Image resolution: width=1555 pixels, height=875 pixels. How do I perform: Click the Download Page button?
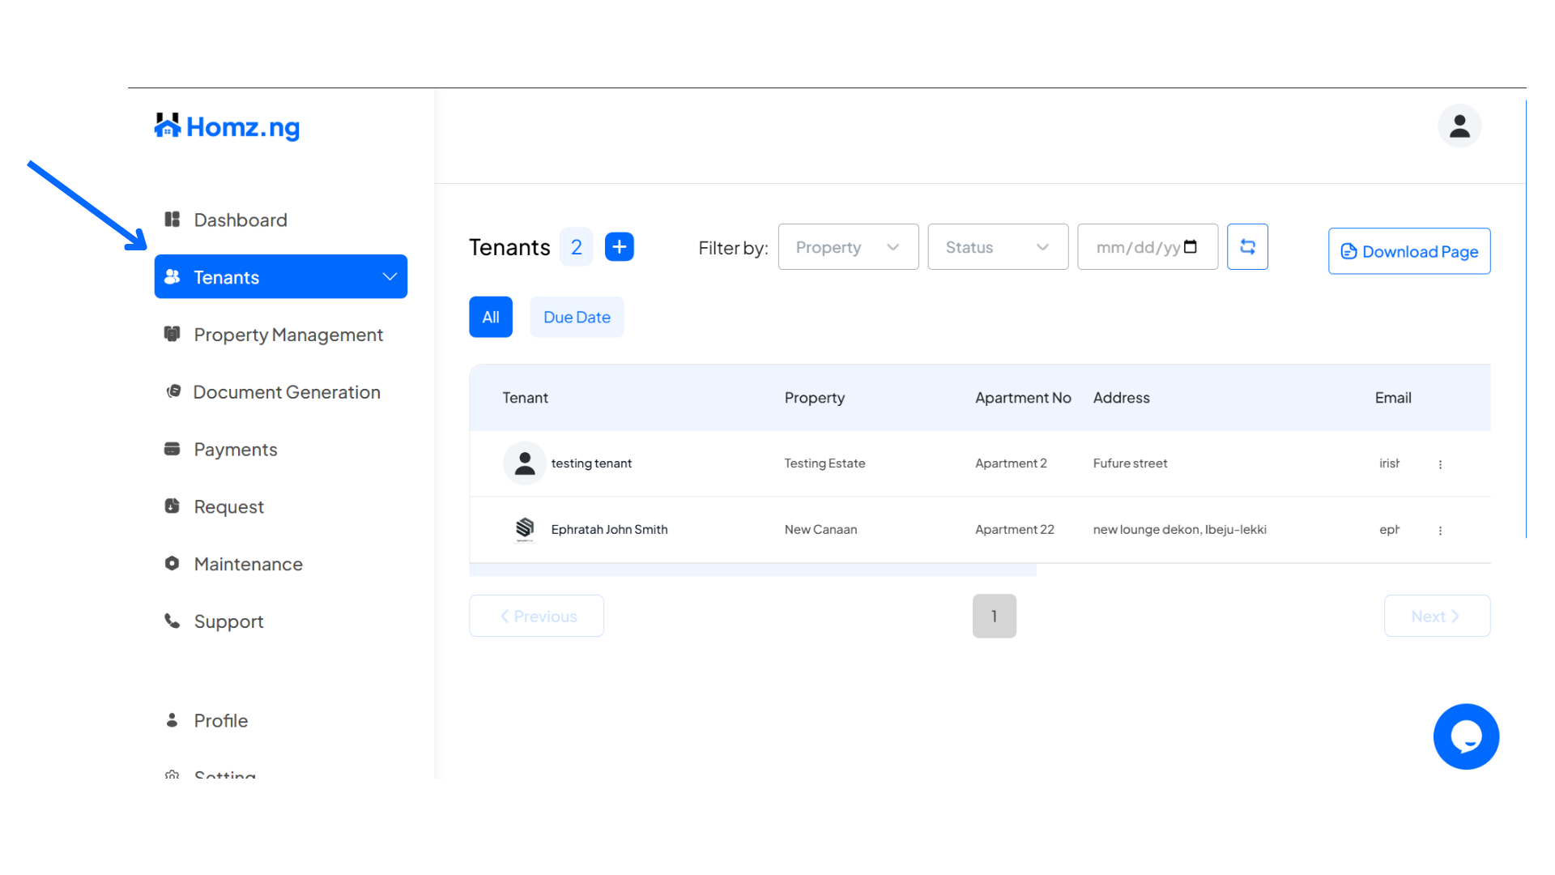click(x=1408, y=251)
